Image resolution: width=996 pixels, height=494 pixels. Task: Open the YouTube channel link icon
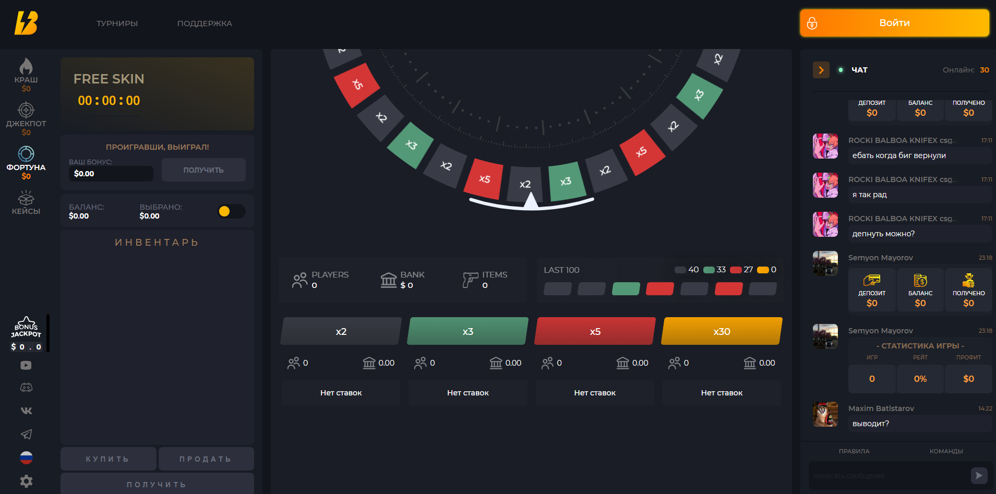point(26,365)
